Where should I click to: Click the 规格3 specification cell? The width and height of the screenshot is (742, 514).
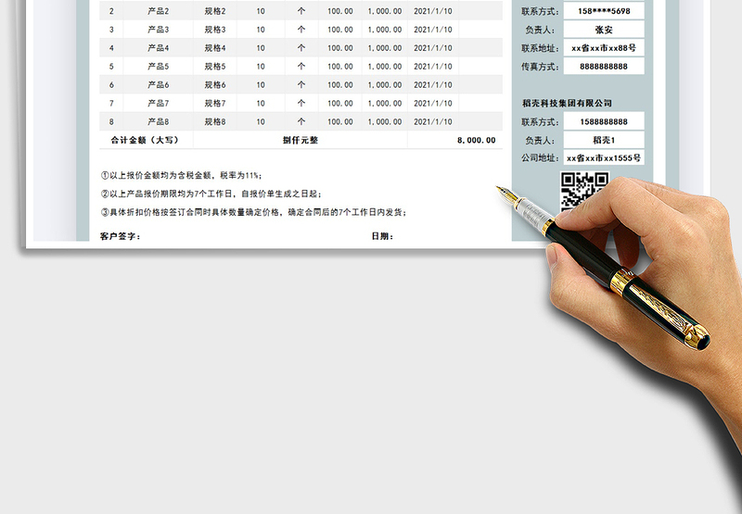point(215,30)
